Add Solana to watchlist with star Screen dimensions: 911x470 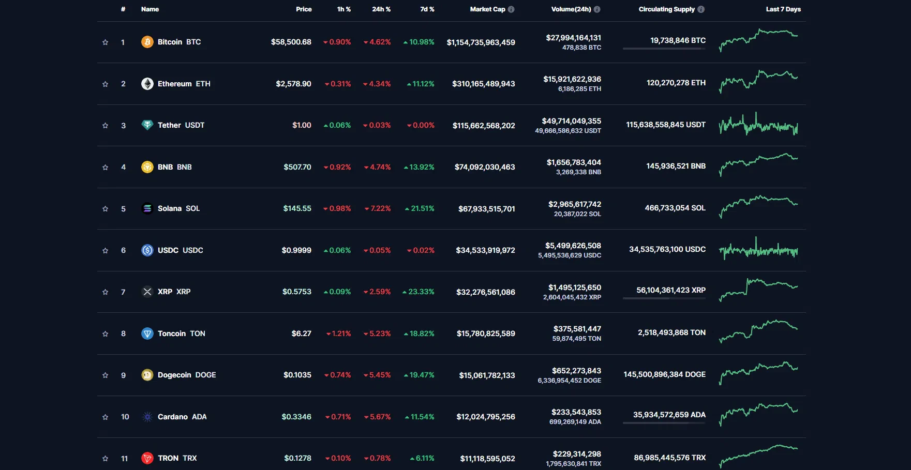(x=106, y=209)
